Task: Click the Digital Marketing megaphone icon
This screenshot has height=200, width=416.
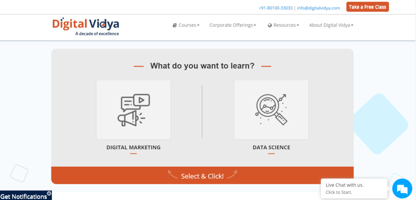Action: (133, 110)
